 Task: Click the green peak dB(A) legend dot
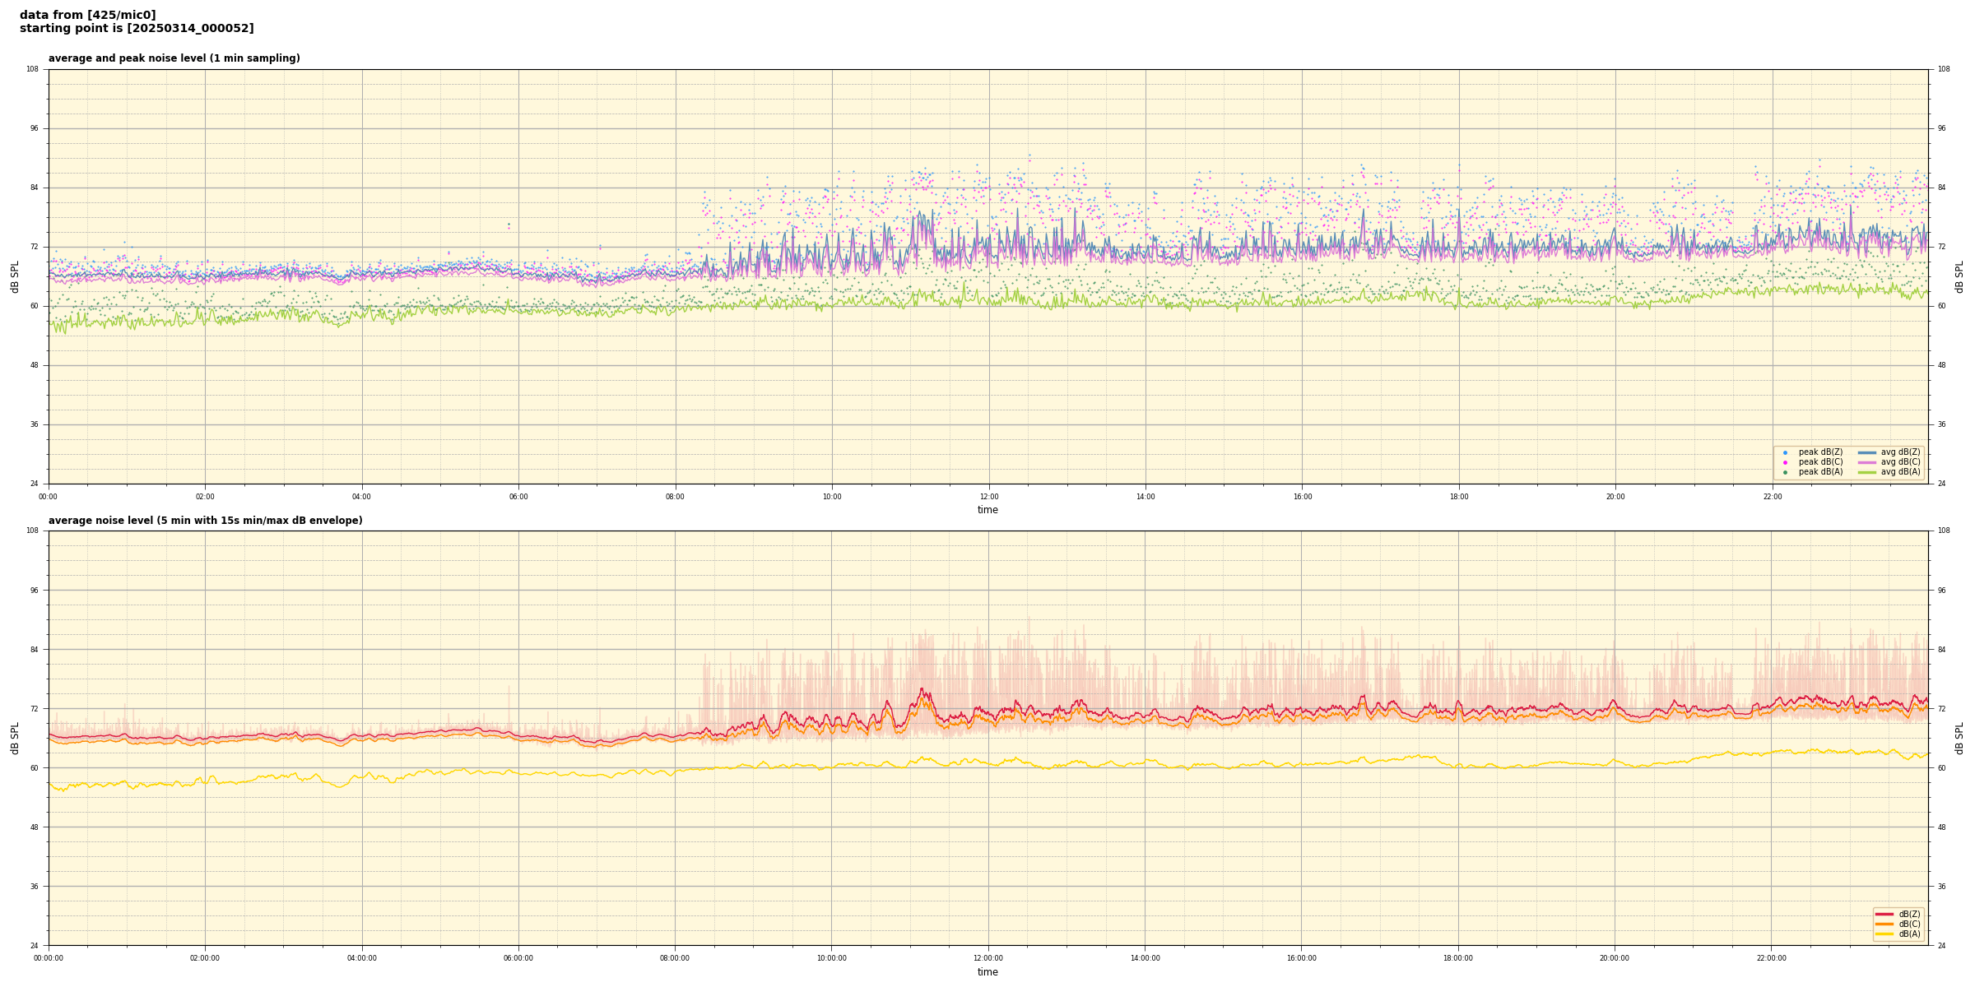1785,472
